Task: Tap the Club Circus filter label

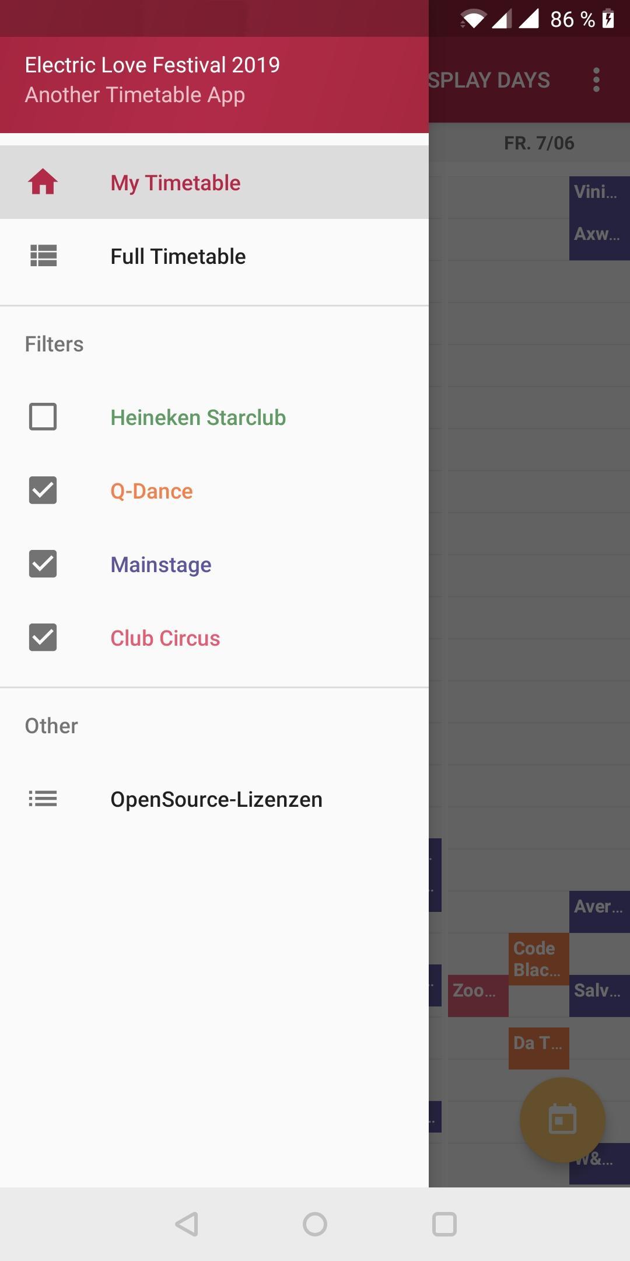Action: pyautogui.click(x=165, y=638)
